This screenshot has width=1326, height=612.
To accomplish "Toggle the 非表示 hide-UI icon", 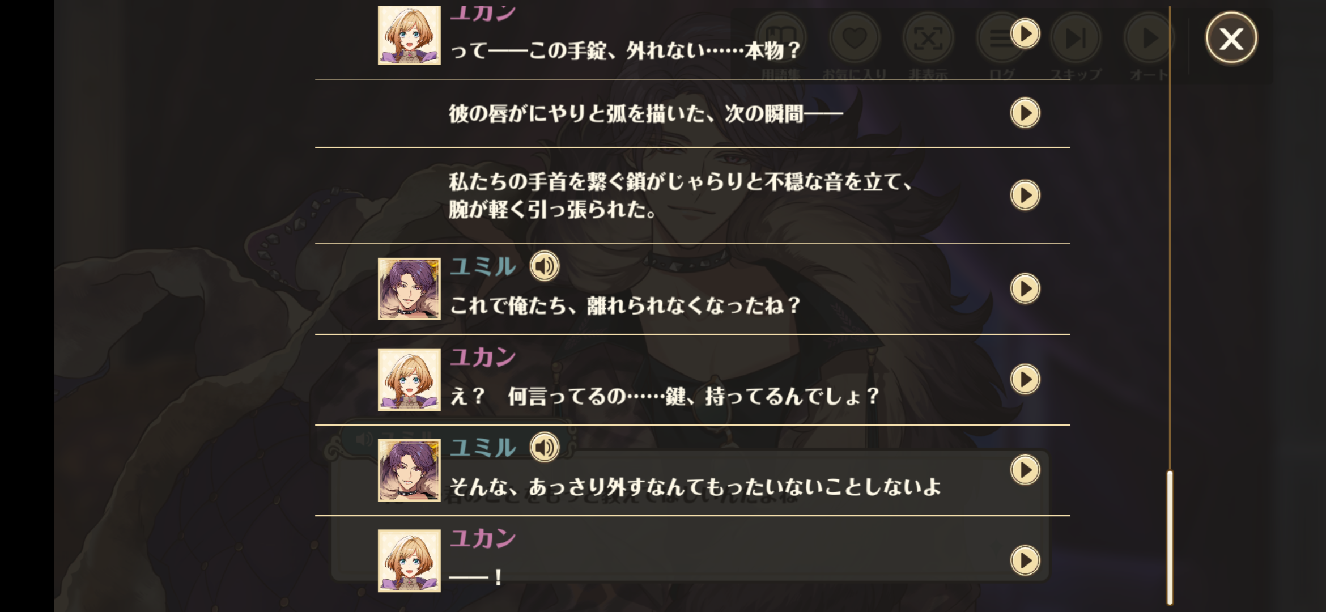I will pyautogui.click(x=928, y=38).
